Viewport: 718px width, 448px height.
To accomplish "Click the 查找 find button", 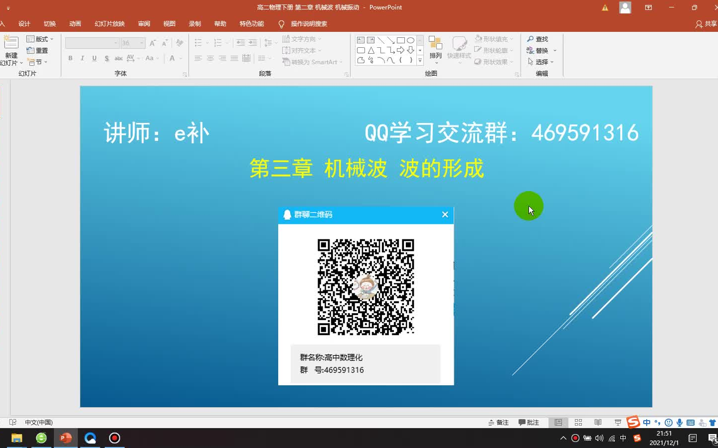I will click(538, 39).
